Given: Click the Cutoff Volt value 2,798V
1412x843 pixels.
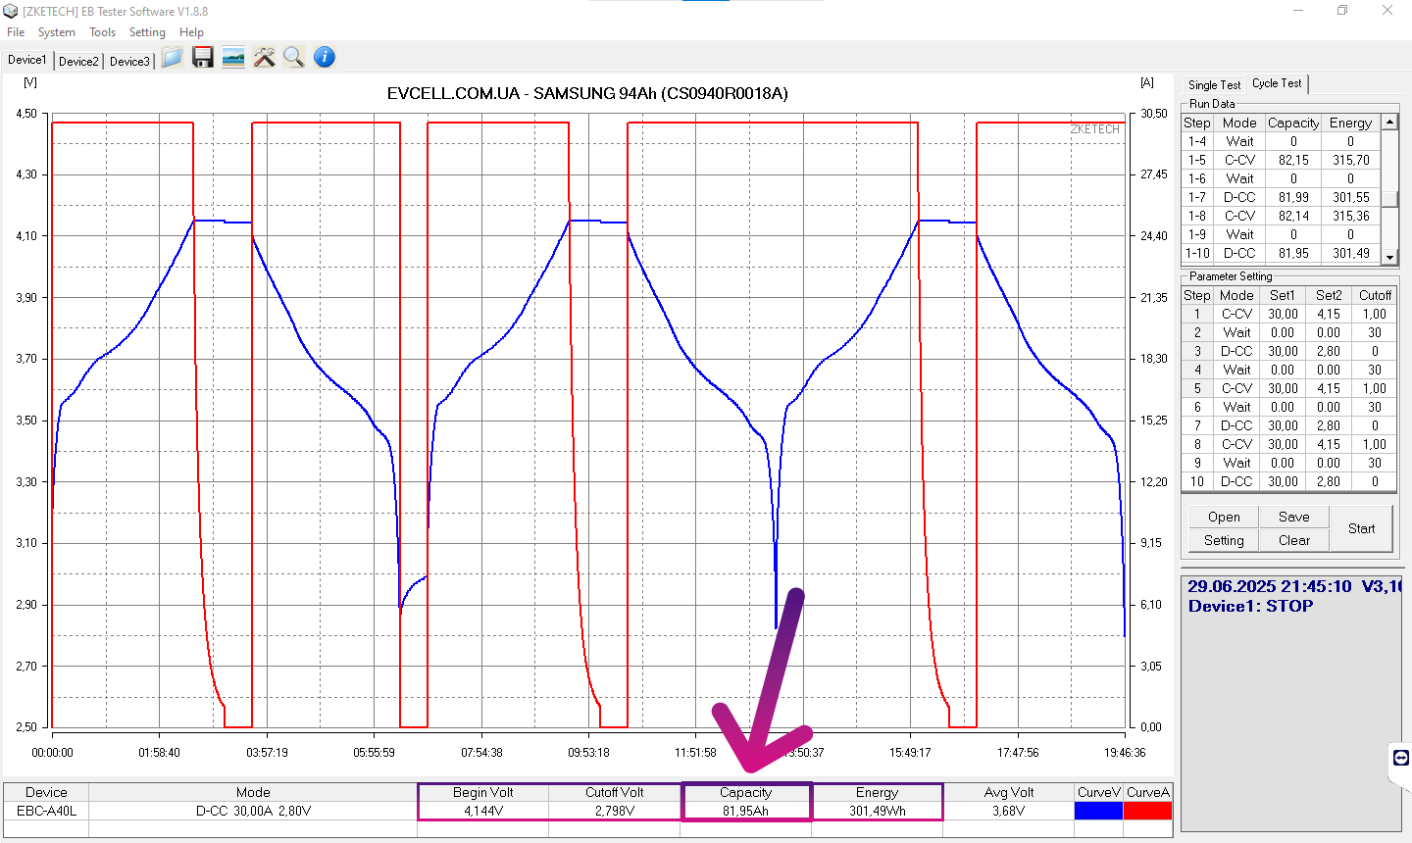Looking at the screenshot, I should pyautogui.click(x=614, y=811).
